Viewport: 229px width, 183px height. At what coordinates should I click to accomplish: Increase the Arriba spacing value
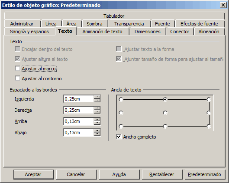pos(97,120)
